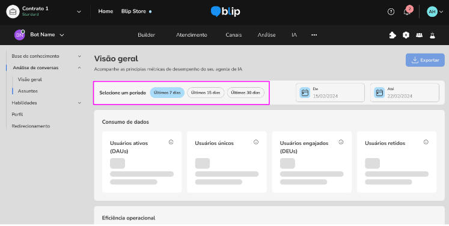449x226 pixels.
Task: Collapse Análise de conversas section
Action: (x=79, y=68)
